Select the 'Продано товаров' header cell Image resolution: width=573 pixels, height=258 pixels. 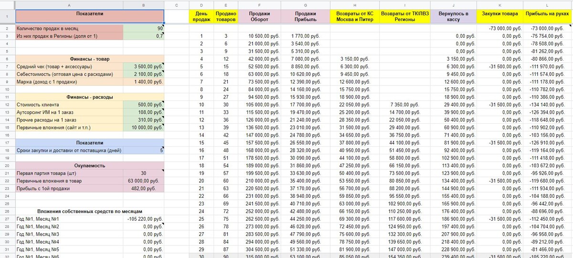(x=225, y=17)
